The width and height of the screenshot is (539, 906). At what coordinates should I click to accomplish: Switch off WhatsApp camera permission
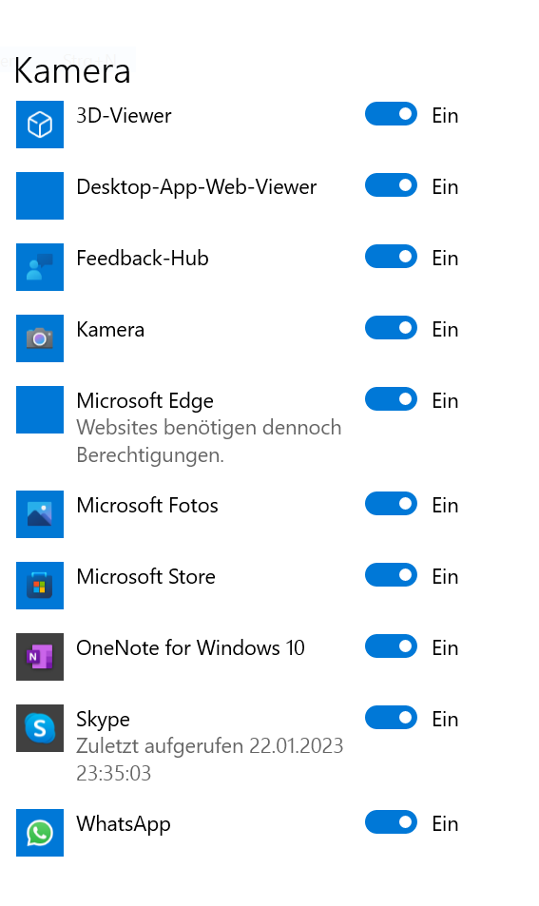coord(391,822)
